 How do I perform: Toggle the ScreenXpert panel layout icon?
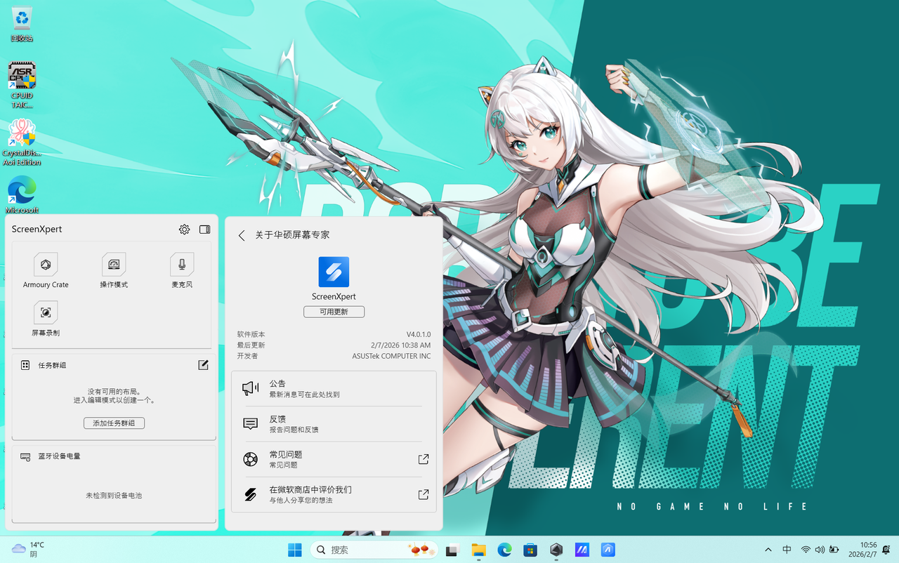point(205,230)
